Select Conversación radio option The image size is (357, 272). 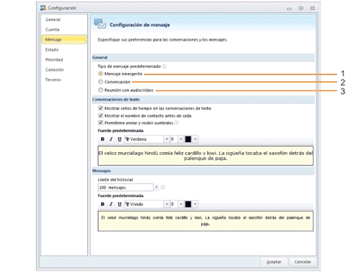pos(101,82)
